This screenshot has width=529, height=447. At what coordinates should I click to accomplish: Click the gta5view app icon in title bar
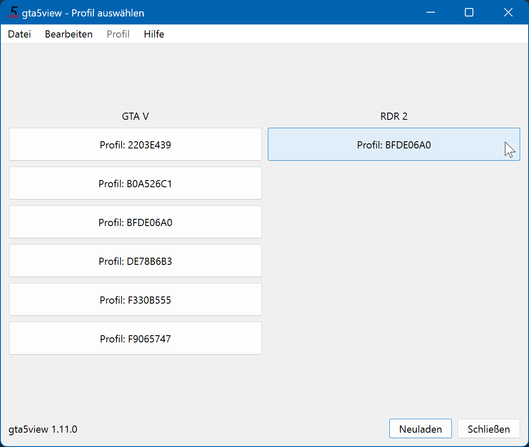(x=13, y=13)
